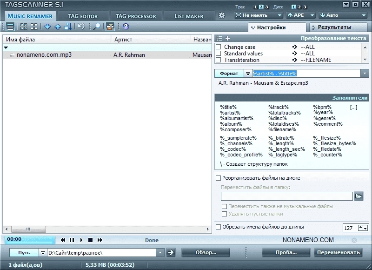Screen dimensions: 372x270
Task: Toggle the orange panel layout icon
Action: (110, 27)
